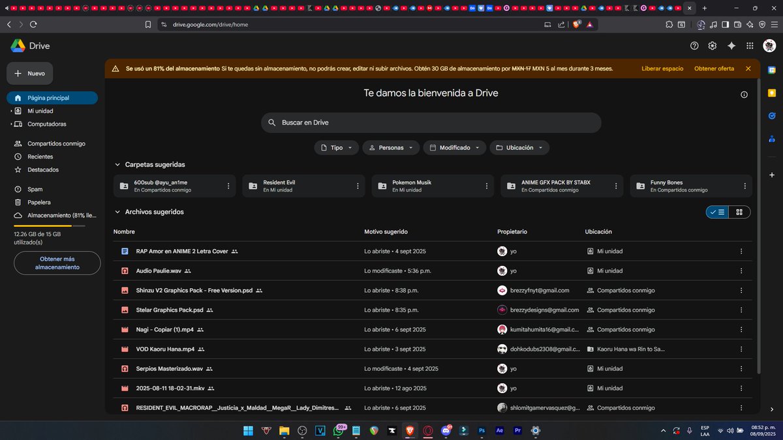Open Papelera in sidebar

click(x=52, y=202)
